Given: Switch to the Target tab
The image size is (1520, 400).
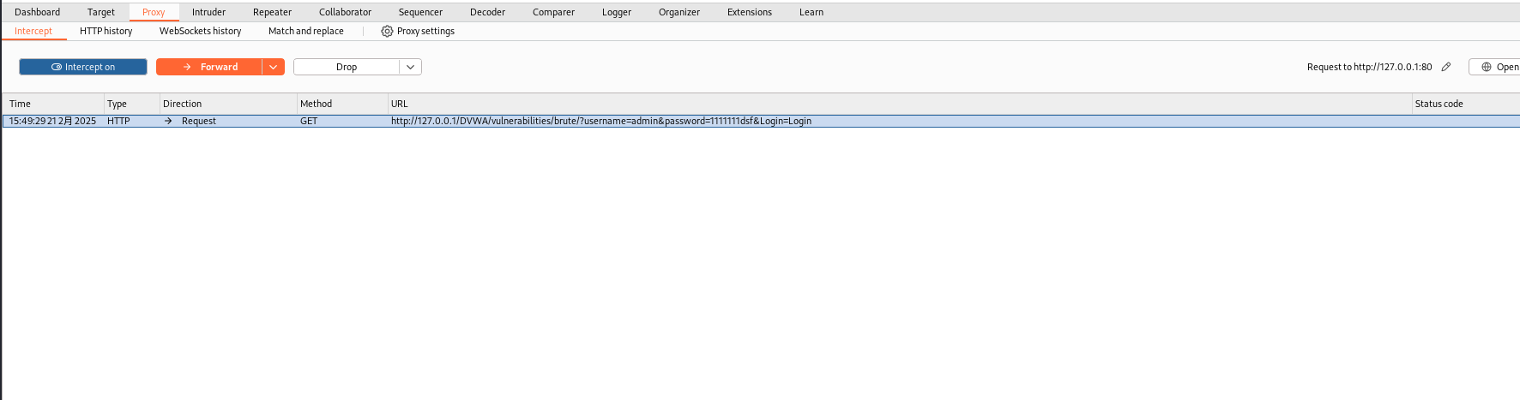Looking at the screenshot, I should (x=100, y=12).
